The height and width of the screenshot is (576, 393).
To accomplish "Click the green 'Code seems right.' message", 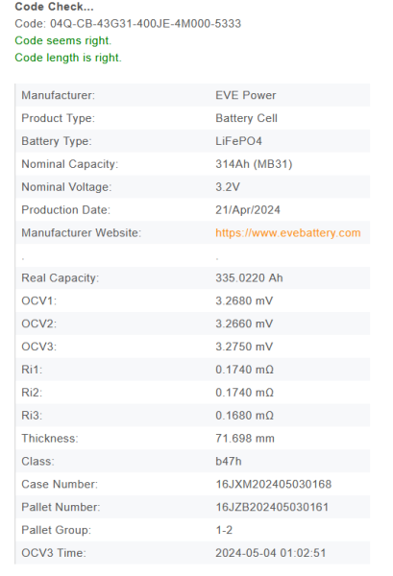I will click(x=62, y=40).
